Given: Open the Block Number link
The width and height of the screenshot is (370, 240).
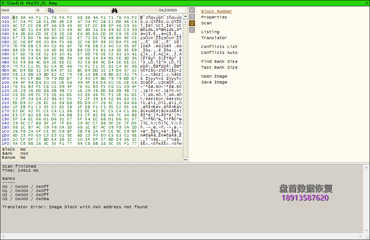Looking at the screenshot, I should 216,11.
